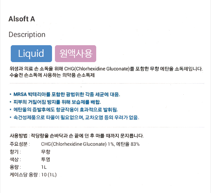Image resolution: width=211 pixels, height=193 pixels.
Task: Click the 색상 label
Action: (15, 159)
